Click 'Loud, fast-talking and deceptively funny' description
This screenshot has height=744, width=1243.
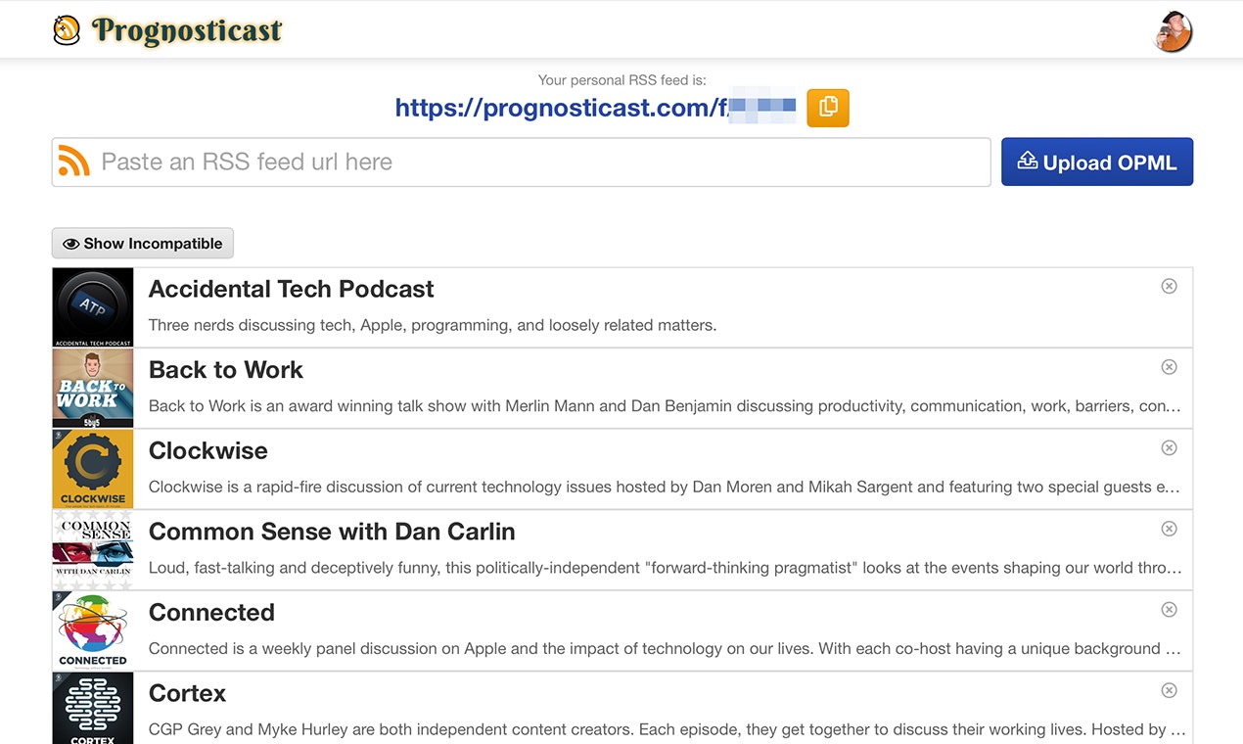(665, 568)
